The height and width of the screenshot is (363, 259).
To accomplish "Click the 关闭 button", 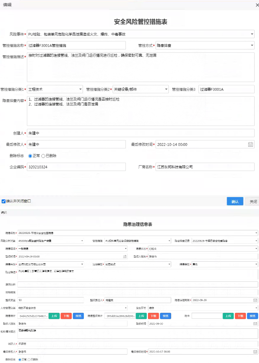I will click(x=253, y=201).
